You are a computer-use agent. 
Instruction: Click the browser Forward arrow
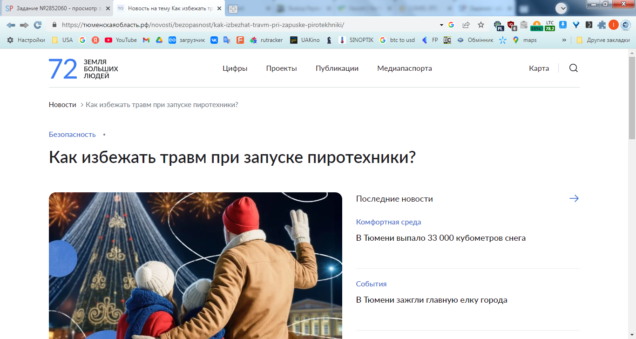coord(24,25)
